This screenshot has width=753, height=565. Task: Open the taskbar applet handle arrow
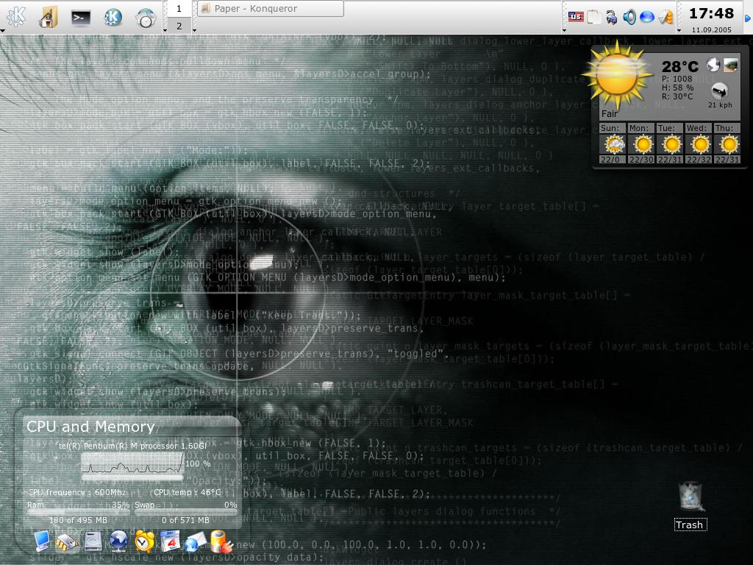(x=194, y=31)
